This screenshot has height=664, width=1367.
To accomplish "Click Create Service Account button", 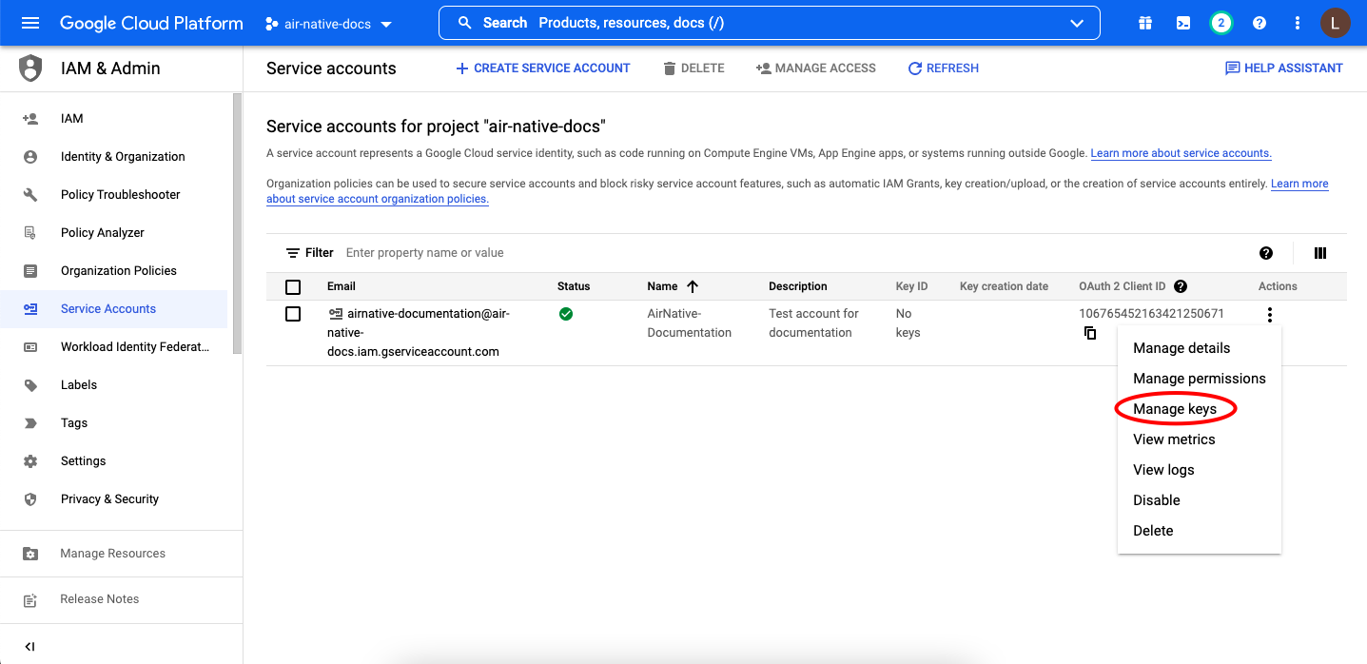I will coord(543,68).
